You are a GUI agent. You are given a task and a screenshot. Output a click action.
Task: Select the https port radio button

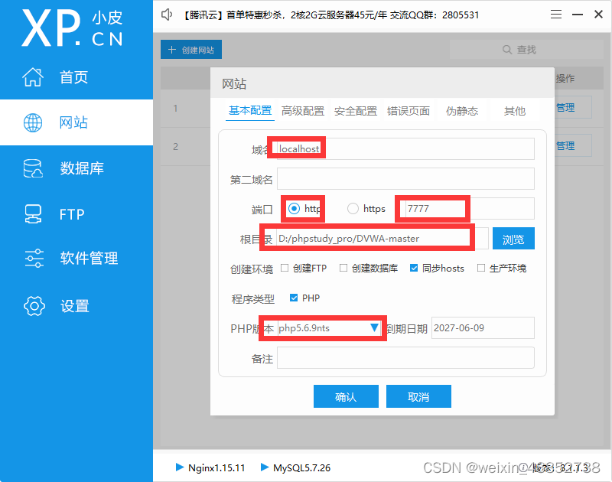click(x=353, y=209)
